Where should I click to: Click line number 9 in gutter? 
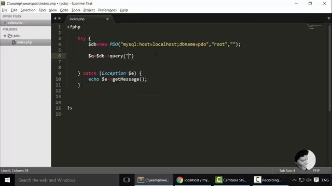point(60,73)
